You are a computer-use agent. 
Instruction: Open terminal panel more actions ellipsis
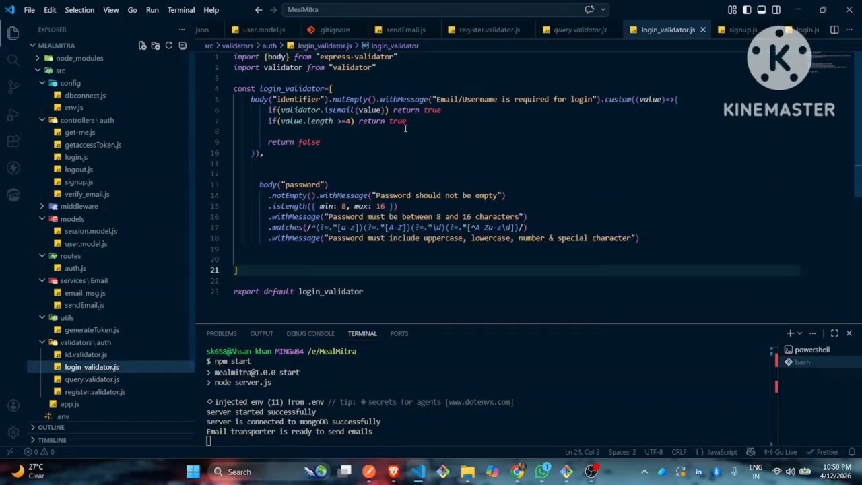coord(813,333)
